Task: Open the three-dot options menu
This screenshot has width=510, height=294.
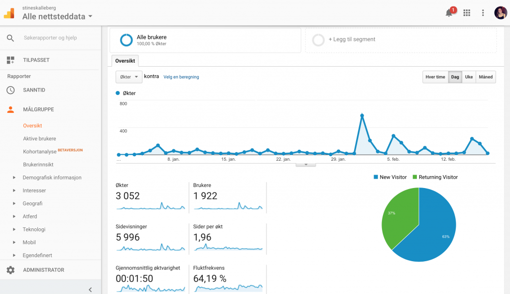Action: (483, 12)
